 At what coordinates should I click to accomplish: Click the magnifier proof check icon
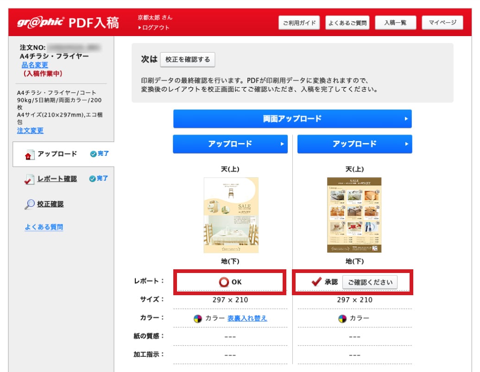pyautogui.click(x=30, y=204)
